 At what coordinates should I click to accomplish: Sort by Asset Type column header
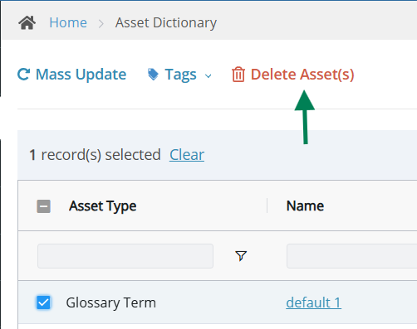point(103,206)
